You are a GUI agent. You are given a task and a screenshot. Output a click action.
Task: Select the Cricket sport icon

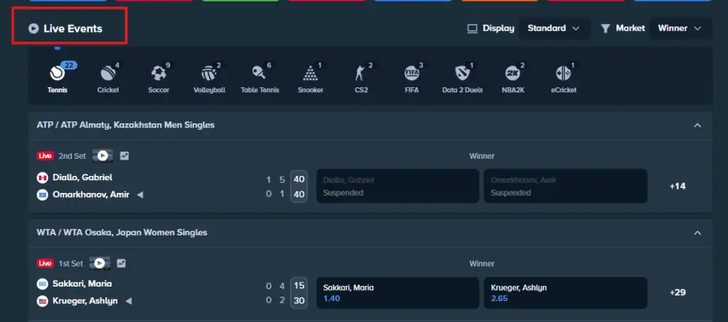pos(107,74)
